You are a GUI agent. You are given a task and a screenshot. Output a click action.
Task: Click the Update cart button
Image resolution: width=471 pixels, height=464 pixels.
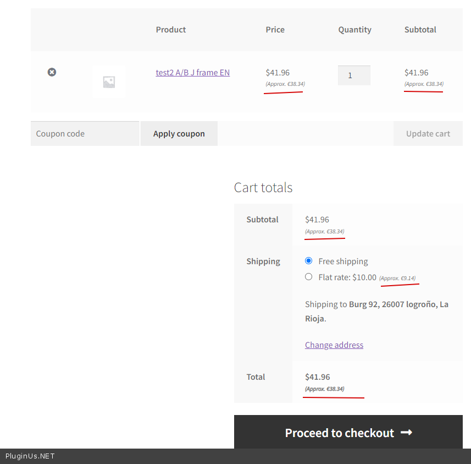[x=428, y=134]
